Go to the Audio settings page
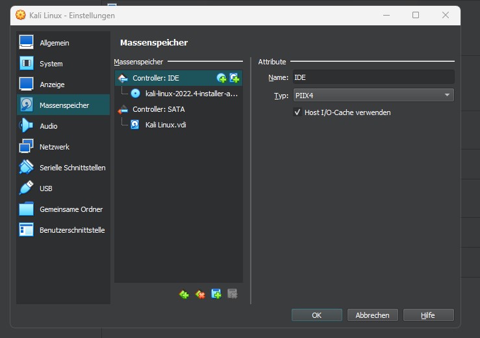The height and width of the screenshot is (338, 480). [x=64, y=126]
